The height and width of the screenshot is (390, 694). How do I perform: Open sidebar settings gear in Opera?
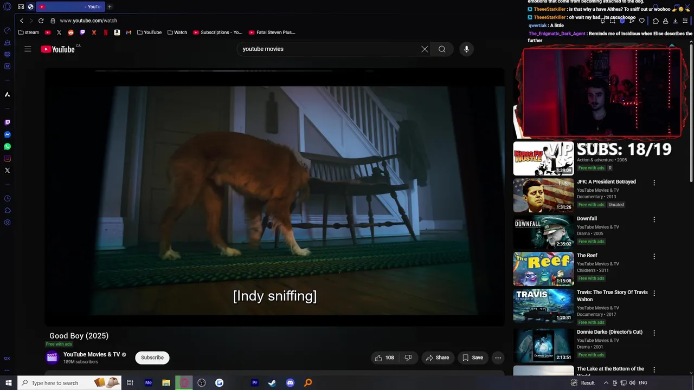(x=7, y=223)
